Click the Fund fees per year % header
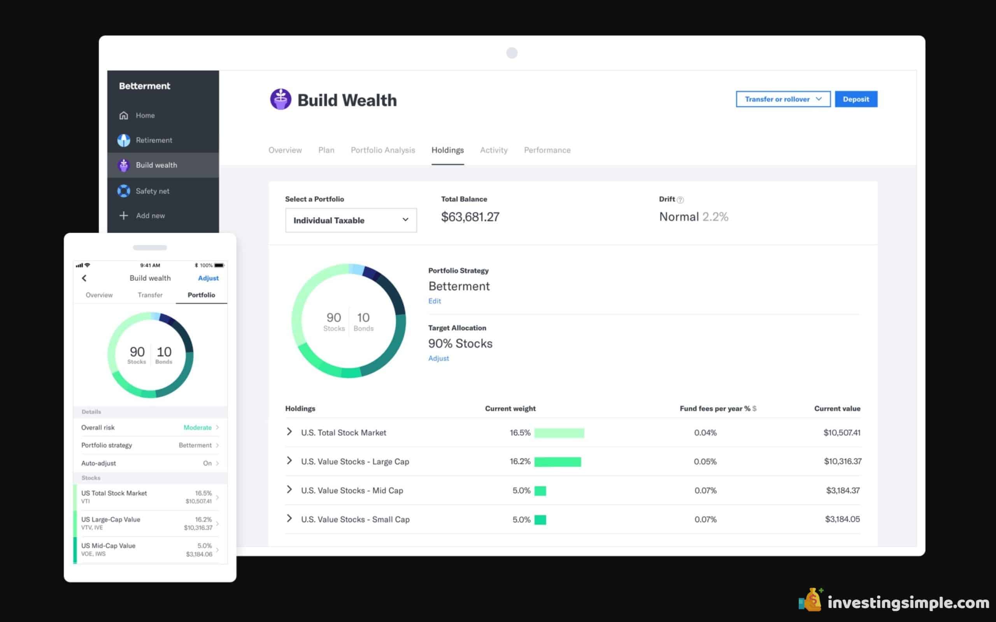 point(715,408)
